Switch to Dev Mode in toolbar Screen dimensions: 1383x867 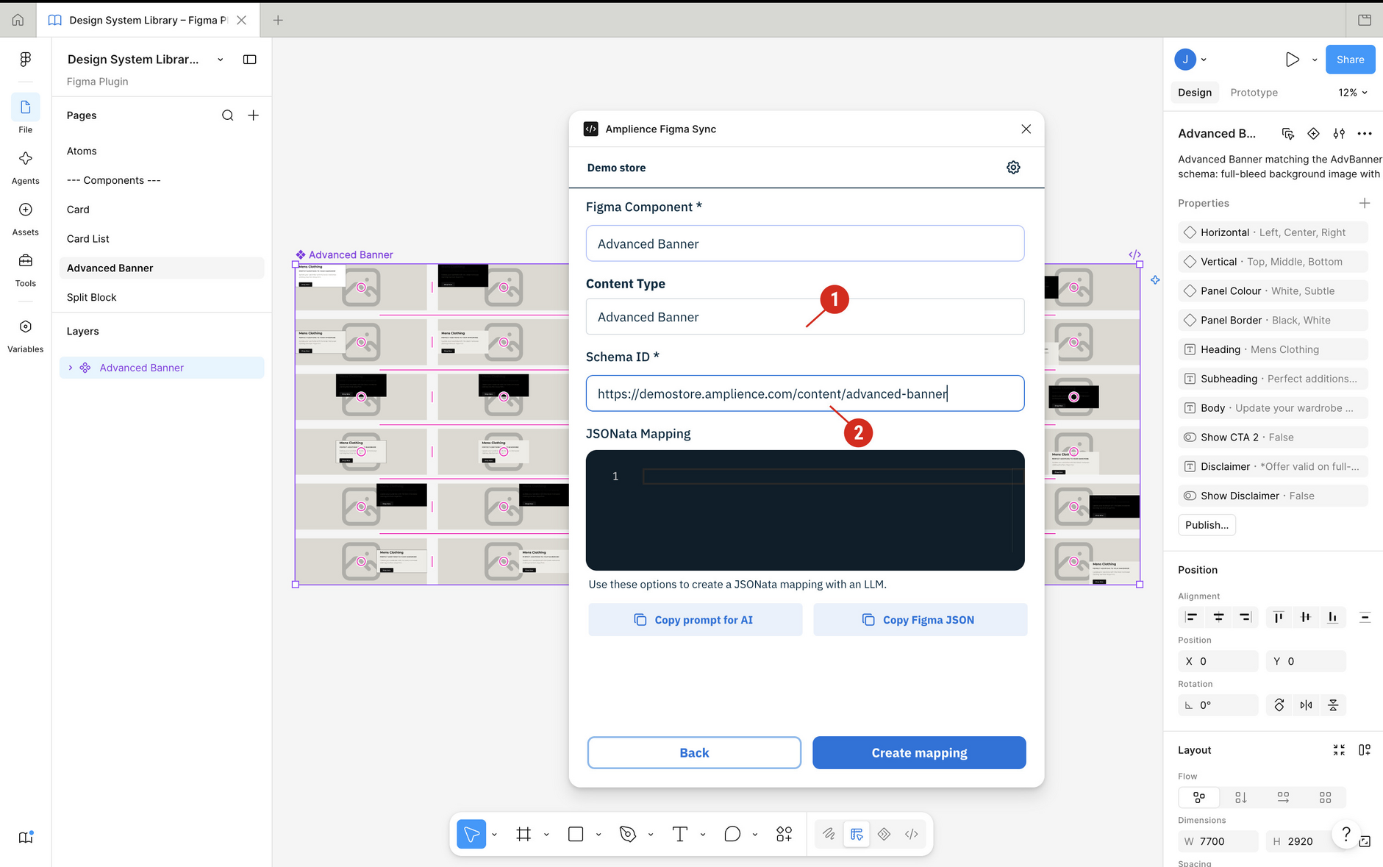coord(912,834)
